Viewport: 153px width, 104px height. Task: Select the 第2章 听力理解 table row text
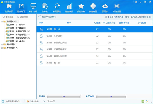coord(55,36)
